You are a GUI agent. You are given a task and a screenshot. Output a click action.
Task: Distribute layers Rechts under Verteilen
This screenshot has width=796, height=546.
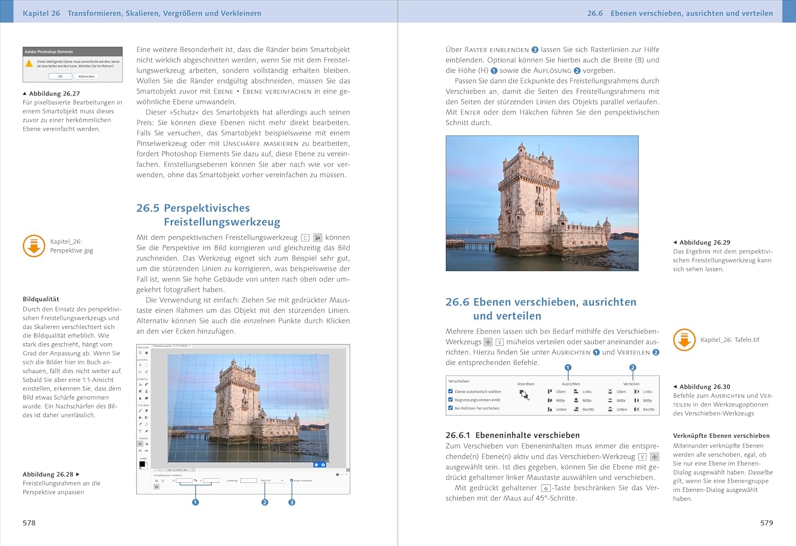pos(644,409)
